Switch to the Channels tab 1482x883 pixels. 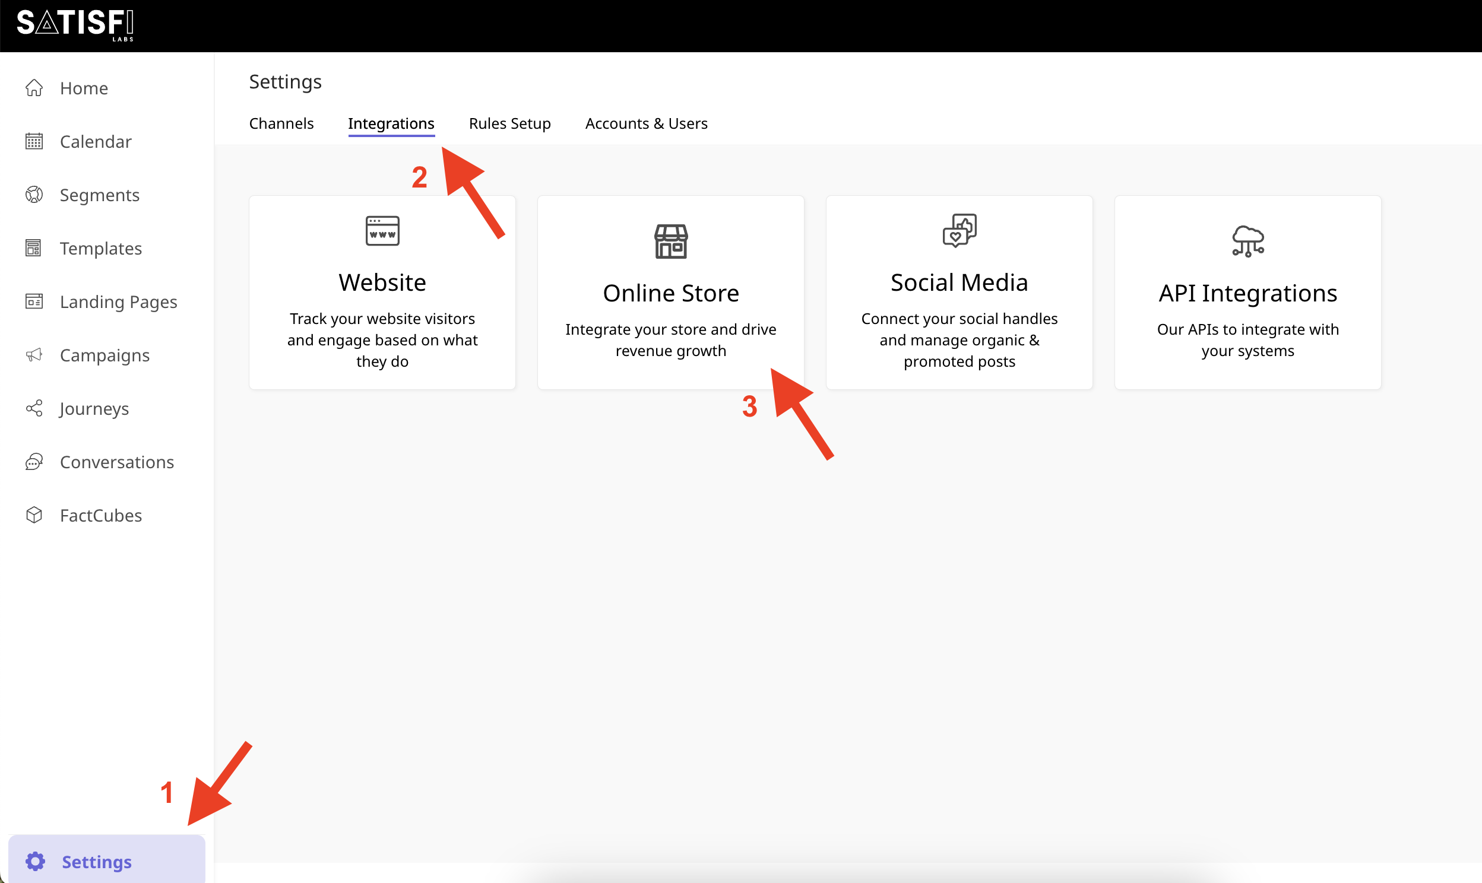point(281,123)
